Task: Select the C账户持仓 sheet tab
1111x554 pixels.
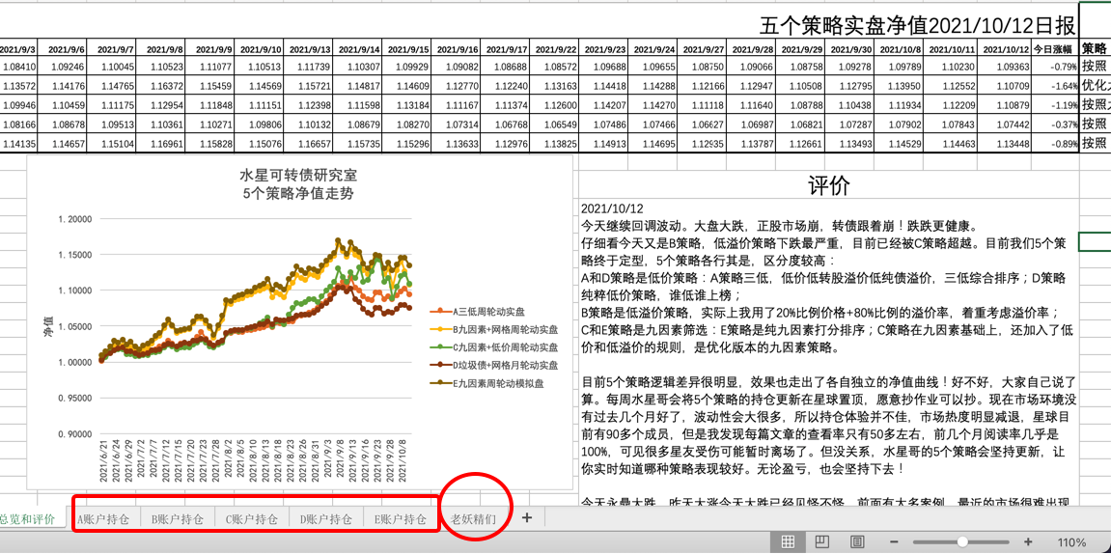Action: pyautogui.click(x=252, y=519)
